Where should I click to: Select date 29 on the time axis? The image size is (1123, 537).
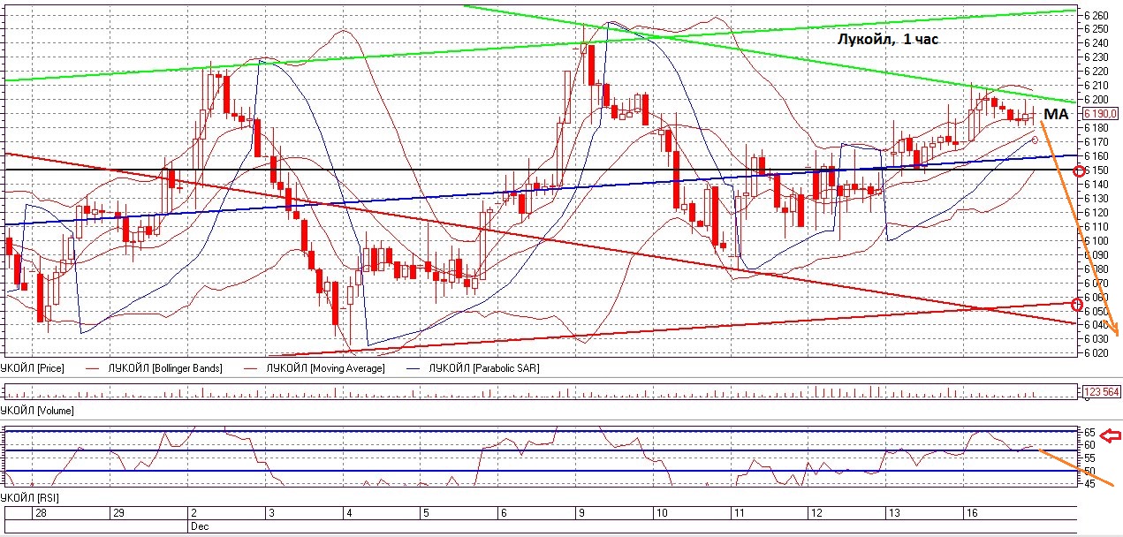[x=118, y=513]
